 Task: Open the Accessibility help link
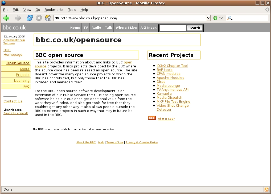click(x=14, y=40)
